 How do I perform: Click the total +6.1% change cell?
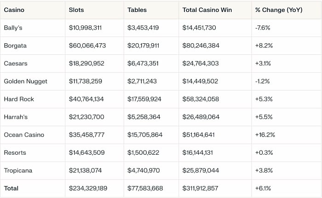264,188
